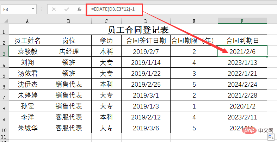
Task: Select the expiry date cell 2021/2/28
Action: tap(242, 95)
